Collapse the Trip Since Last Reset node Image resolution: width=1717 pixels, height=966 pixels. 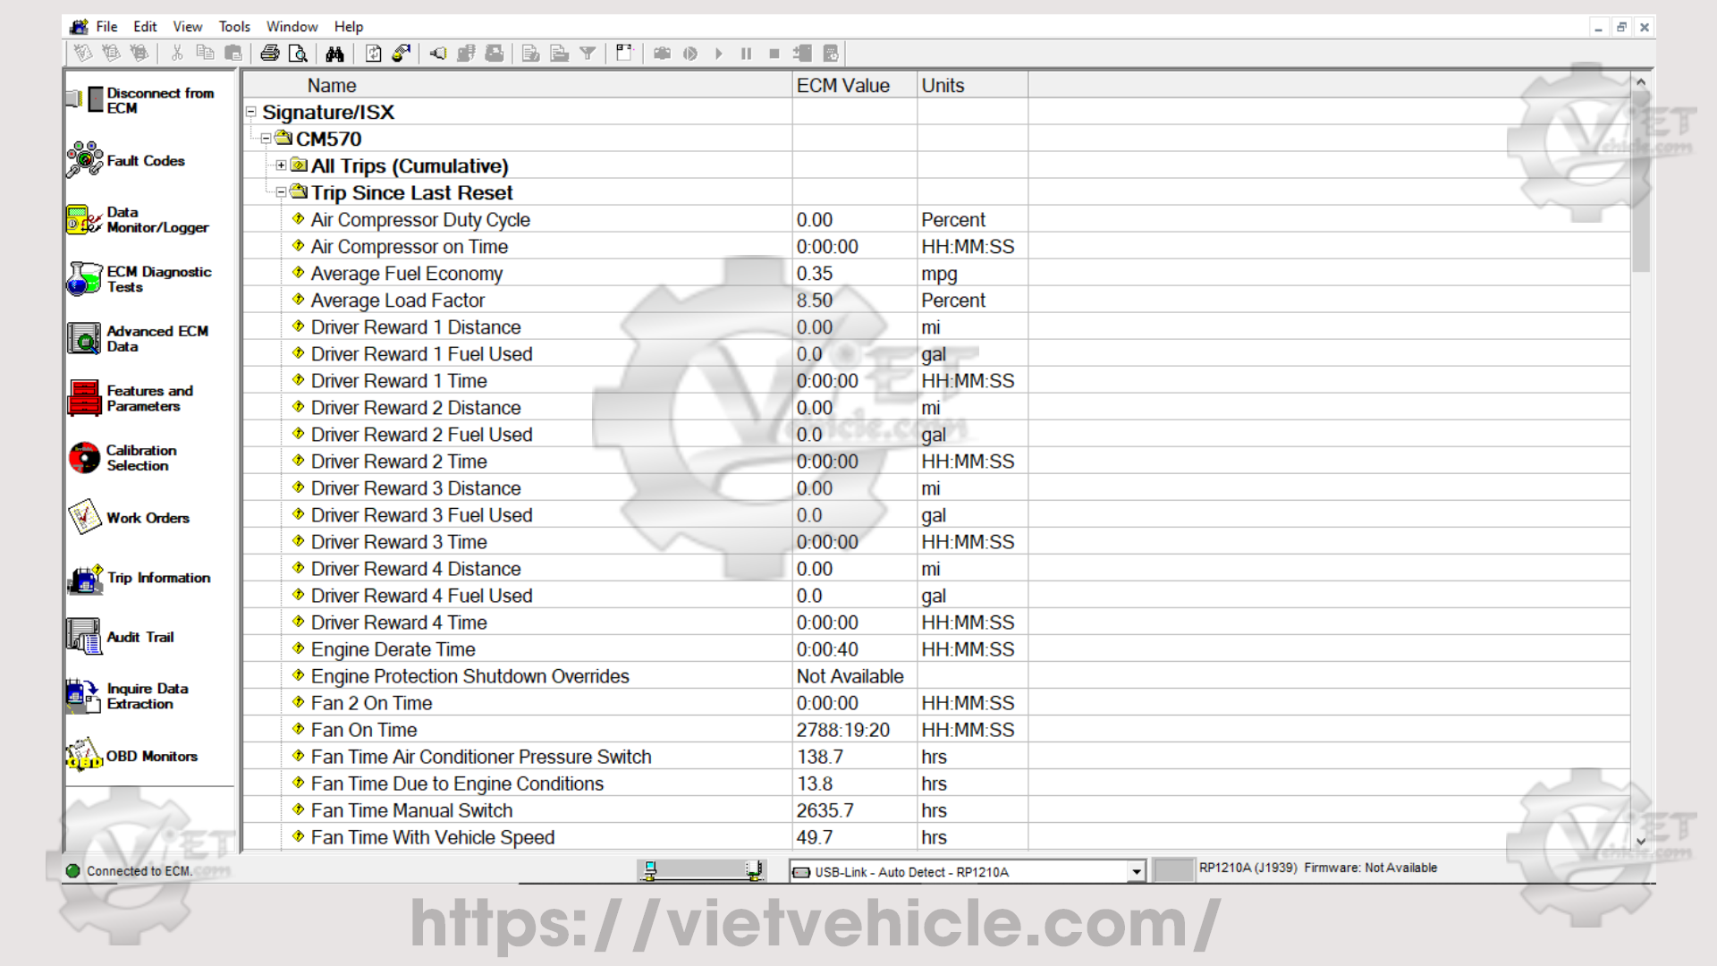pyautogui.click(x=281, y=192)
